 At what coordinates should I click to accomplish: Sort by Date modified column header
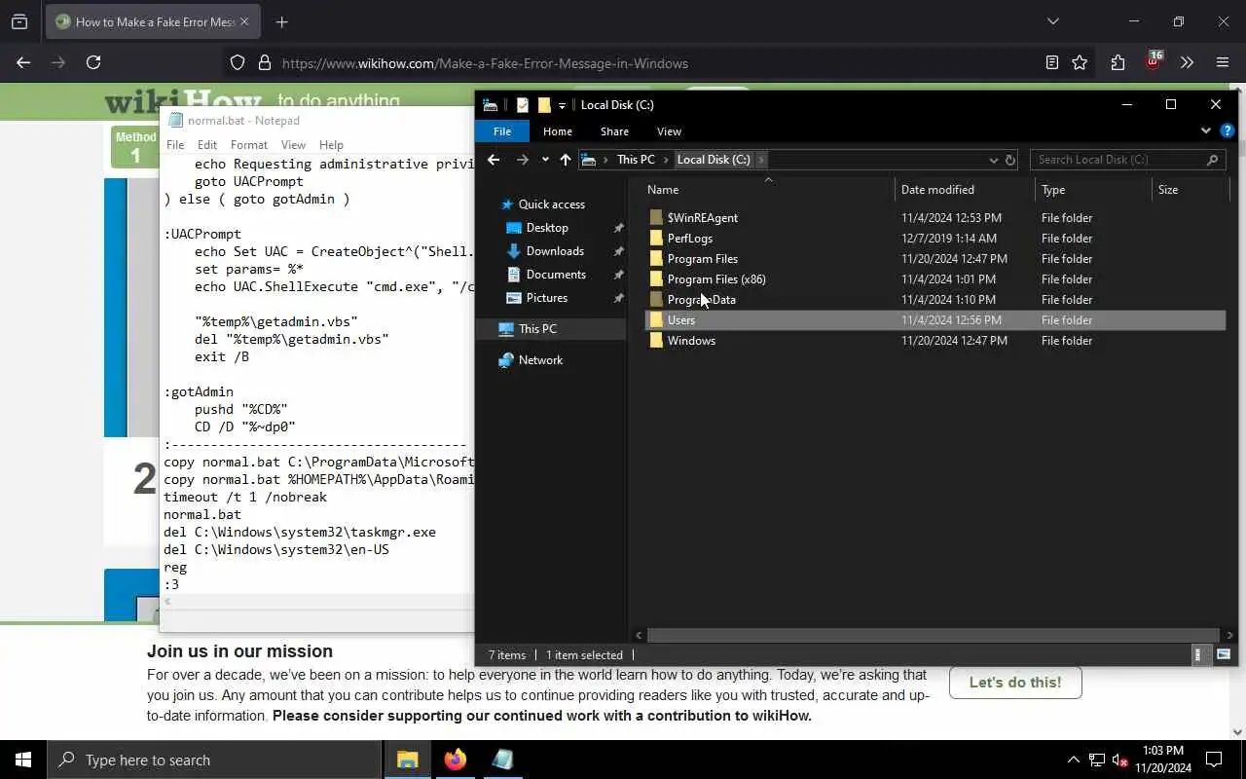coord(937,190)
